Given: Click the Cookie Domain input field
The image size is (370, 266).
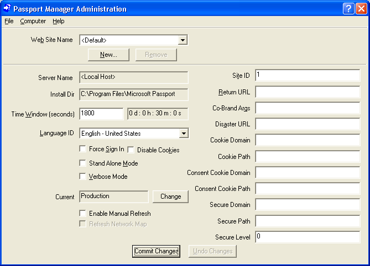Looking at the screenshot, I should (308, 140).
